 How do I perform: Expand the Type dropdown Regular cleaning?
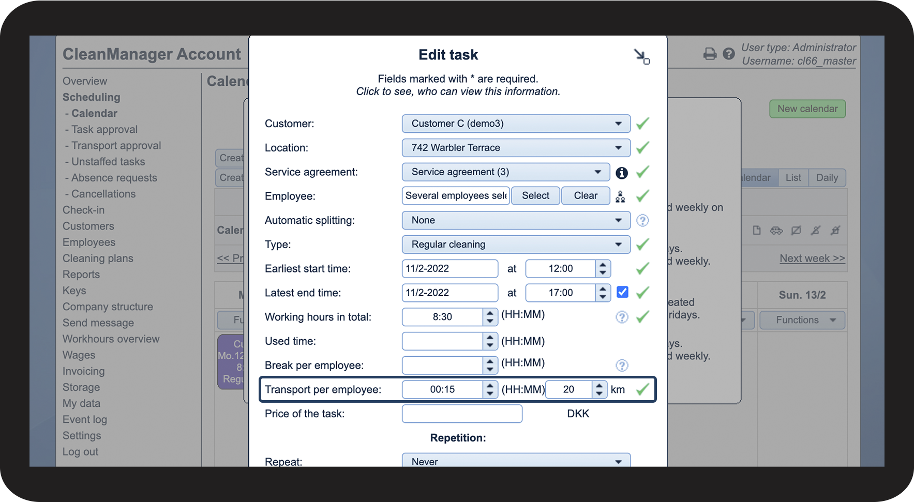[516, 245]
